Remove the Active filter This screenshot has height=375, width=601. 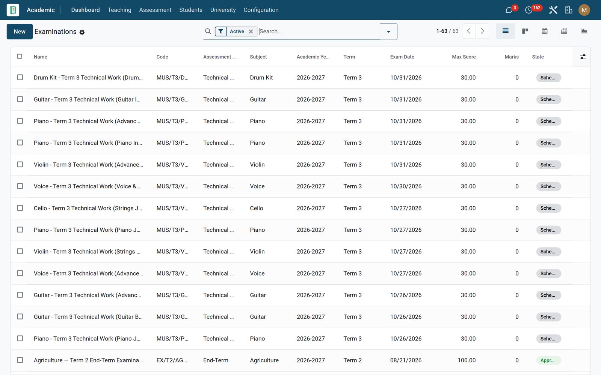coord(251,31)
